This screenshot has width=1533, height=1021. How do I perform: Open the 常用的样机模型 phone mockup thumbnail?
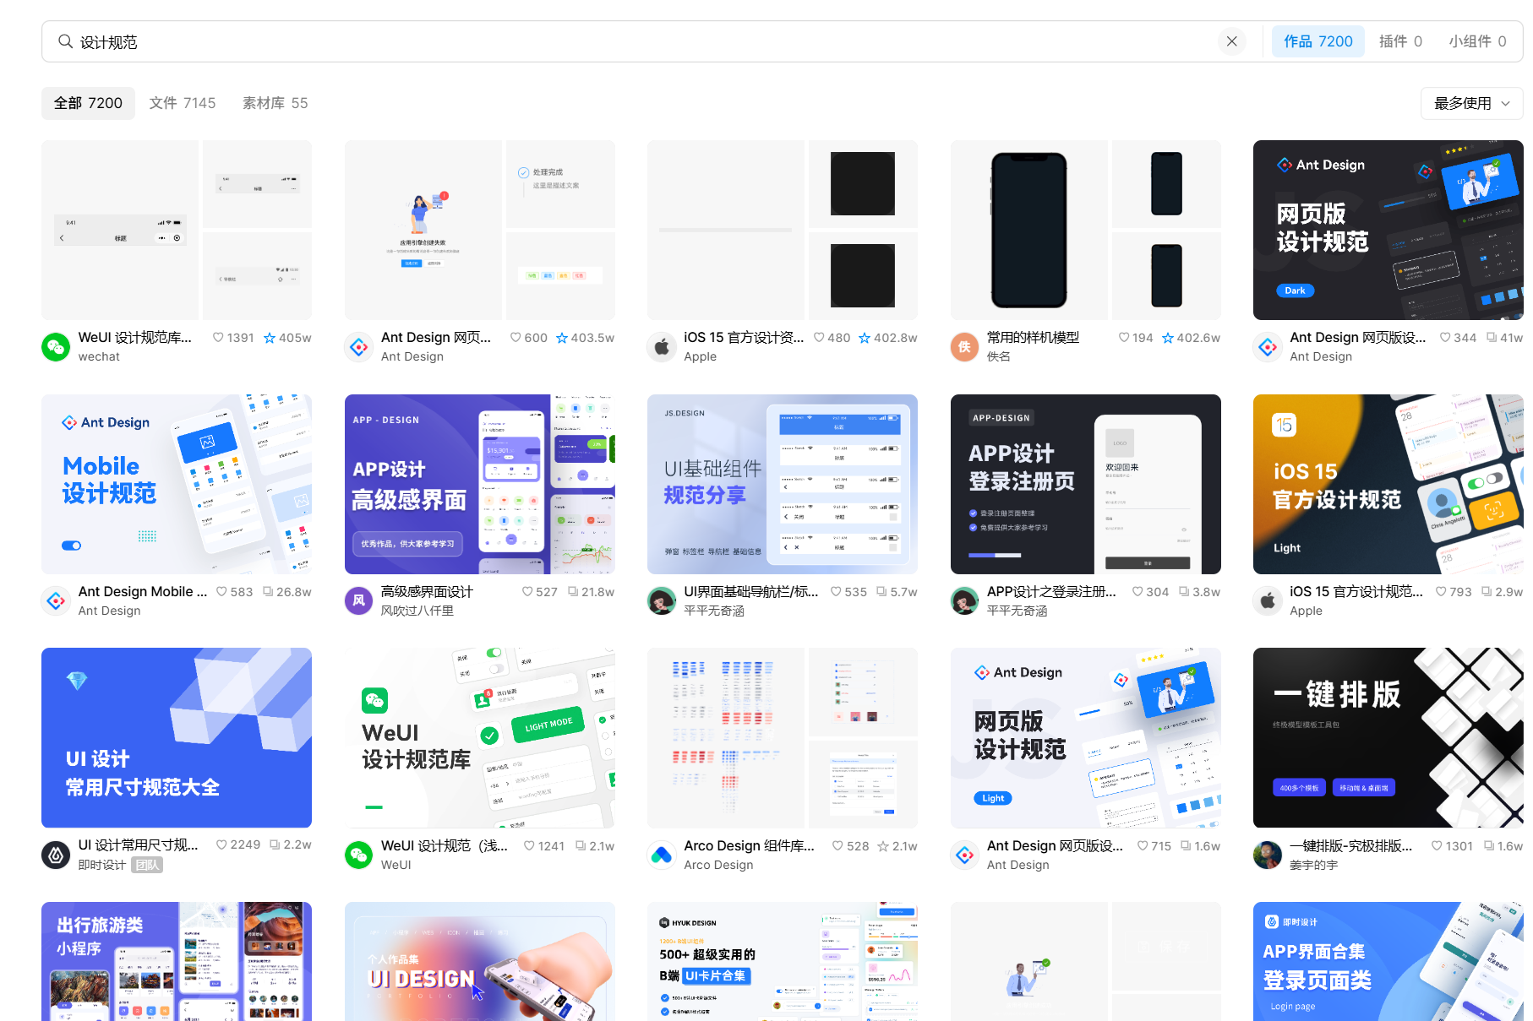coord(1086,230)
